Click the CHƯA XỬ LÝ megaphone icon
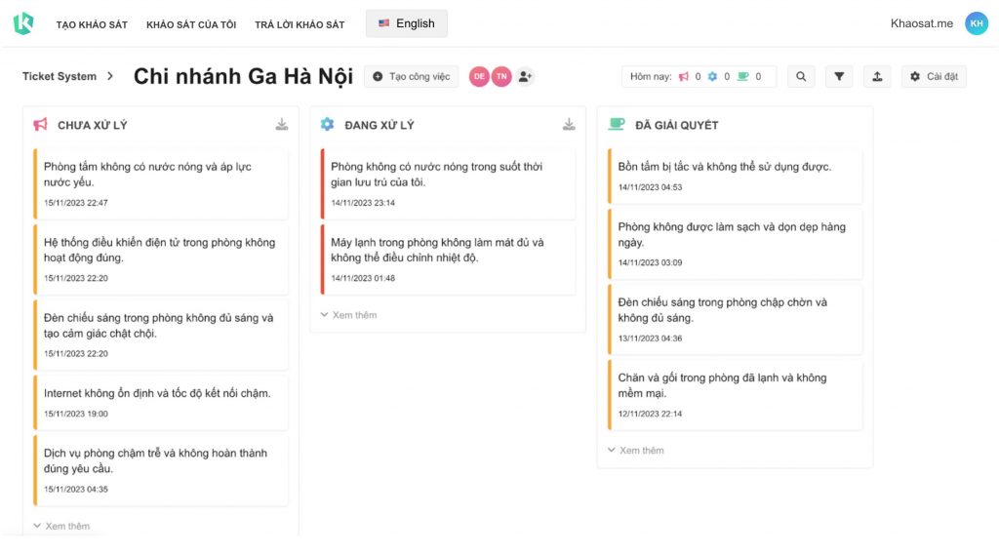 pyautogui.click(x=40, y=124)
